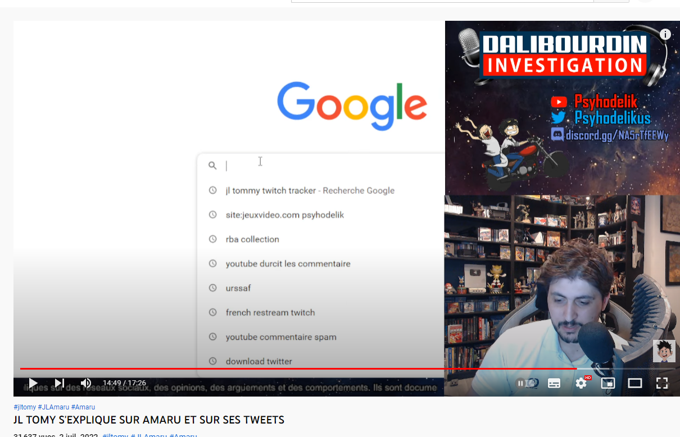This screenshot has height=437, width=680.
Task: Enter fullscreen mode
Action: pyautogui.click(x=662, y=383)
